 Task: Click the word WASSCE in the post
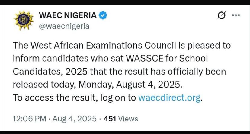[x=145, y=58]
